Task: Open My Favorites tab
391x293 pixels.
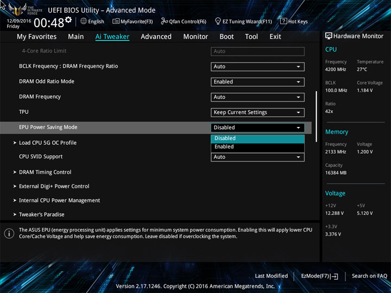Action: (x=37, y=37)
